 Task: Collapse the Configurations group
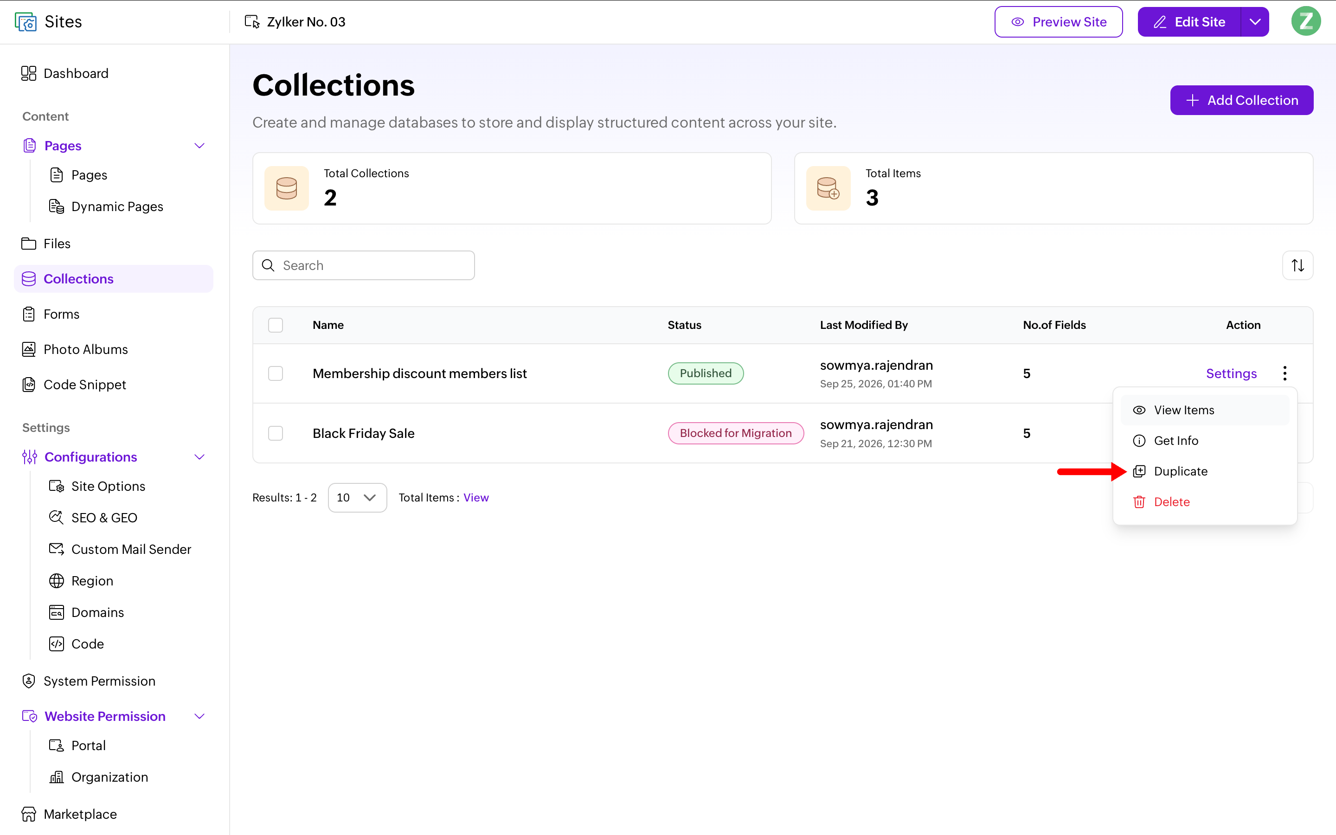[x=200, y=457]
